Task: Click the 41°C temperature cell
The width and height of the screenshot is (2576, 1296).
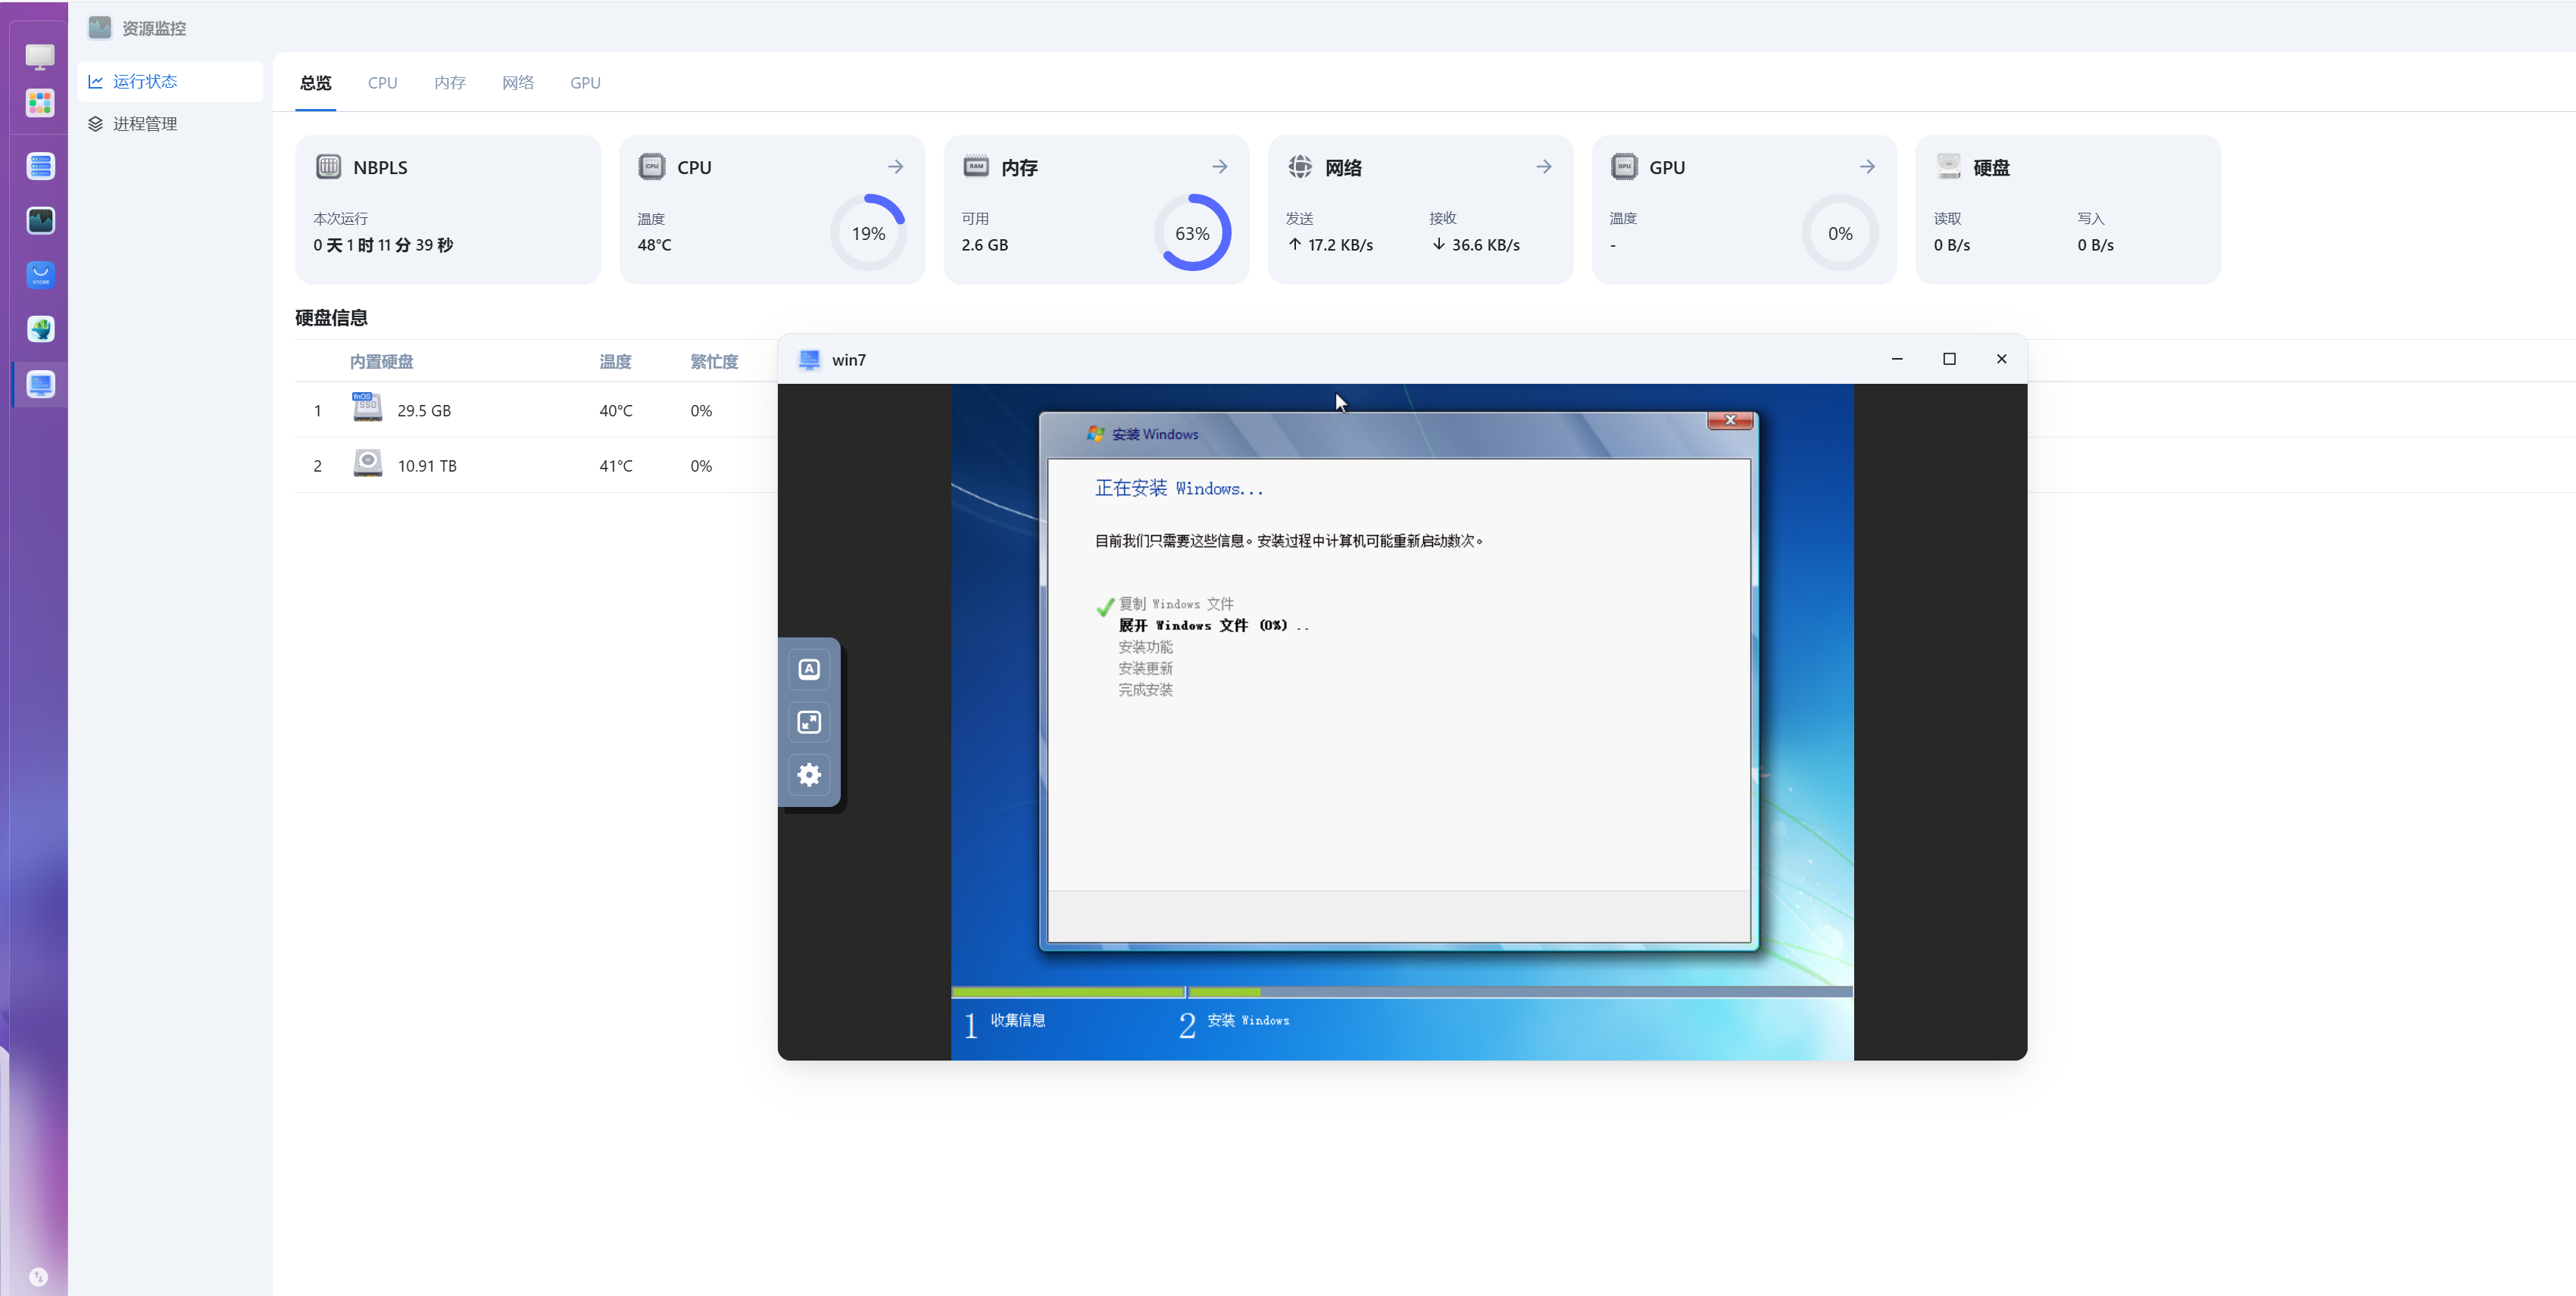Action: [615, 466]
